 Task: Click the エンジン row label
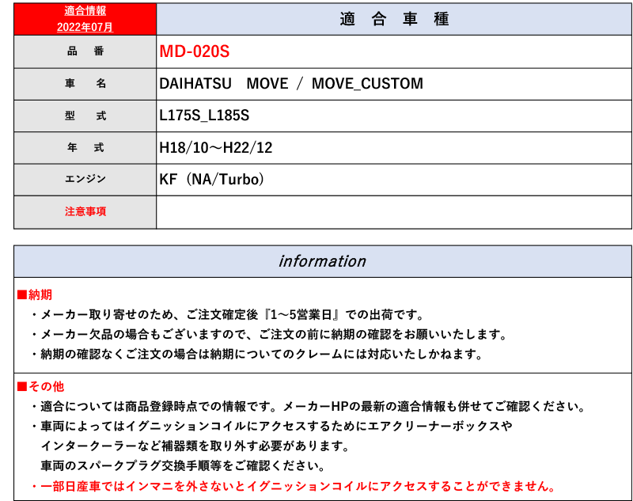pyautogui.click(x=85, y=179)
